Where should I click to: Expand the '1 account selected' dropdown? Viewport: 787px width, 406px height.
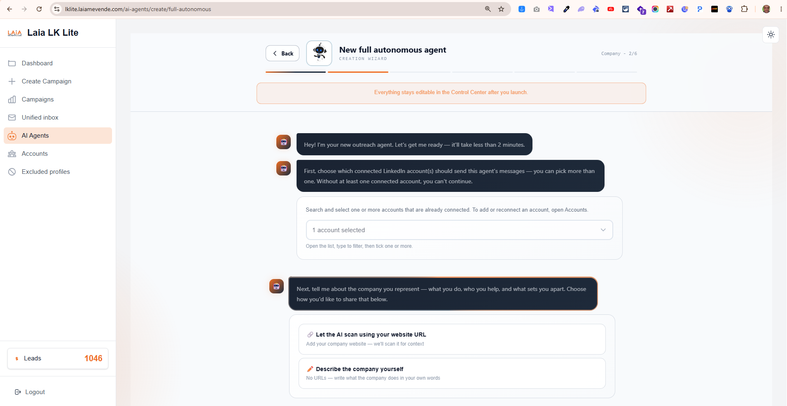point(459,230)
